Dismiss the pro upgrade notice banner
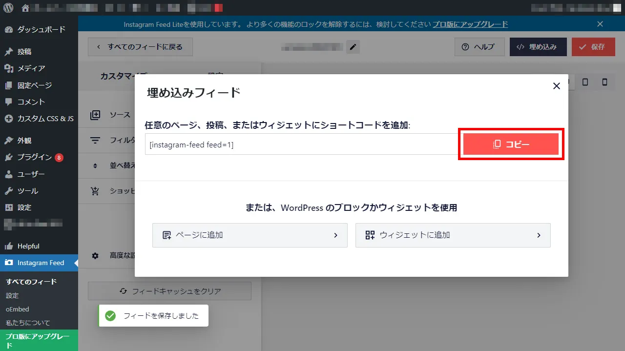 tap(600, 24)
